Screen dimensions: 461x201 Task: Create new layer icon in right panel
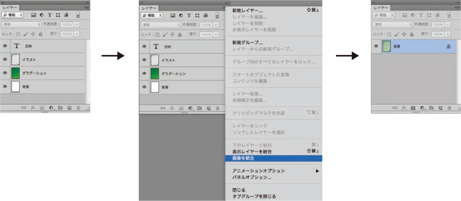tap(440, 108)
